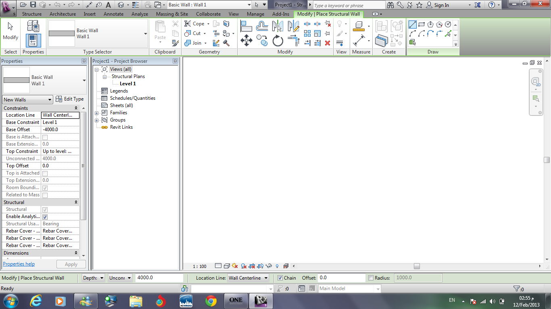
Task: Select the Rotate tool
Action: tap(278, 41)
